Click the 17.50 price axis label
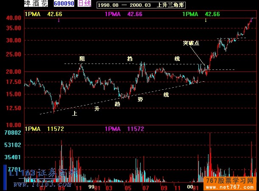259x191 pixels. (x=14, y=82)
